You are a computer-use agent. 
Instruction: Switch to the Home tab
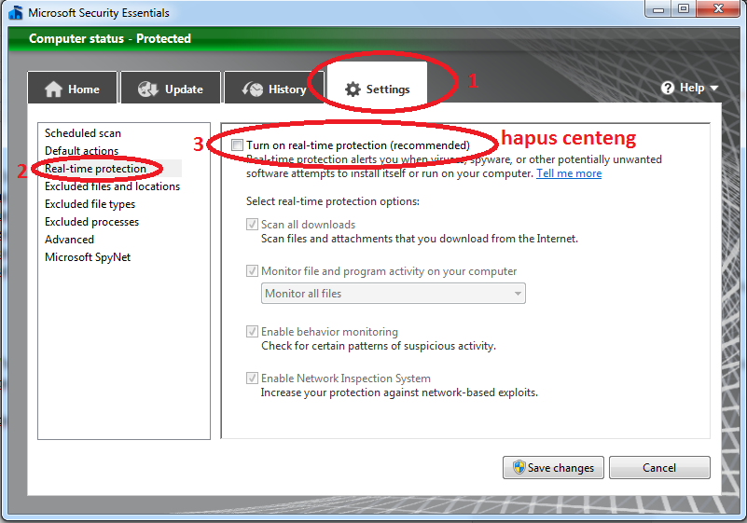(x=73, y=88)
